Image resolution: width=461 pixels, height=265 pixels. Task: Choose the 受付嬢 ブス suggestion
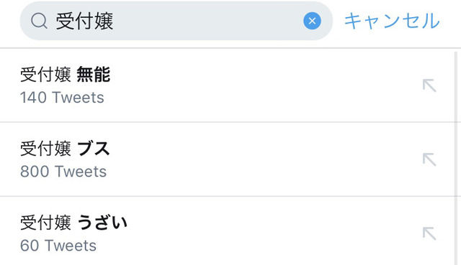pyautogui.click(x=227, y=159)
